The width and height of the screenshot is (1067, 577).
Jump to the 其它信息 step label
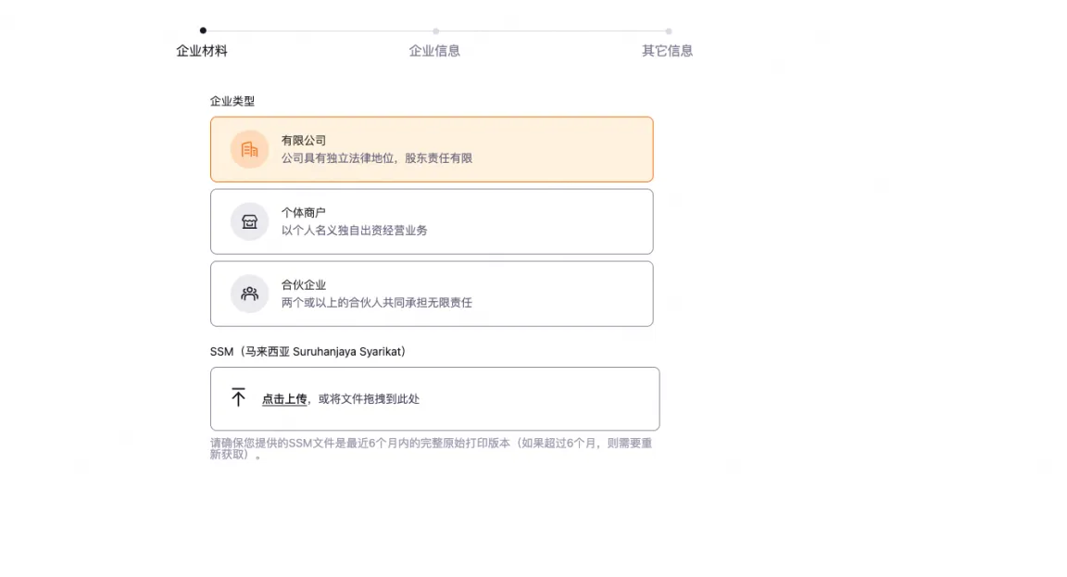(667, 51)
